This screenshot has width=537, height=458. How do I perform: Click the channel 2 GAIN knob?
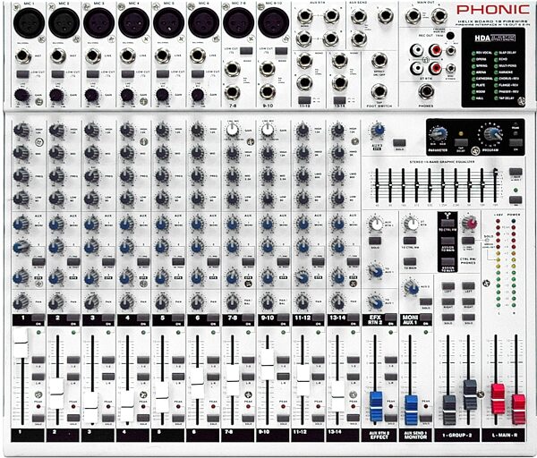pyautogui.click(x=57, y=95)
